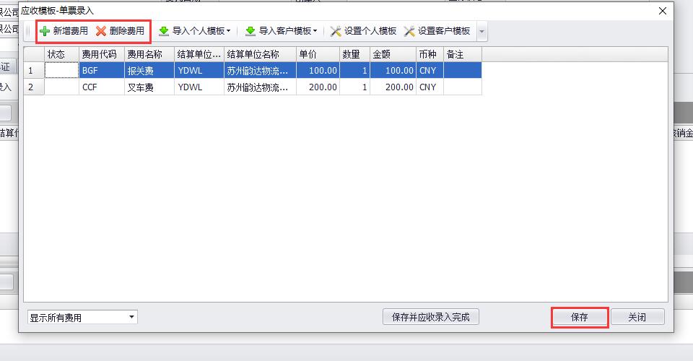693x361 pixels.
Task: Click the Import Customer Template green arrow icon
Action: (x=250, y=31)
